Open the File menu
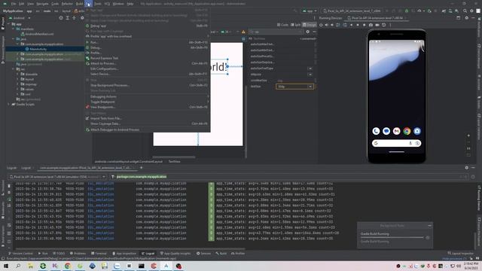The width and height of the screenshot is (482, 271). 14,4
